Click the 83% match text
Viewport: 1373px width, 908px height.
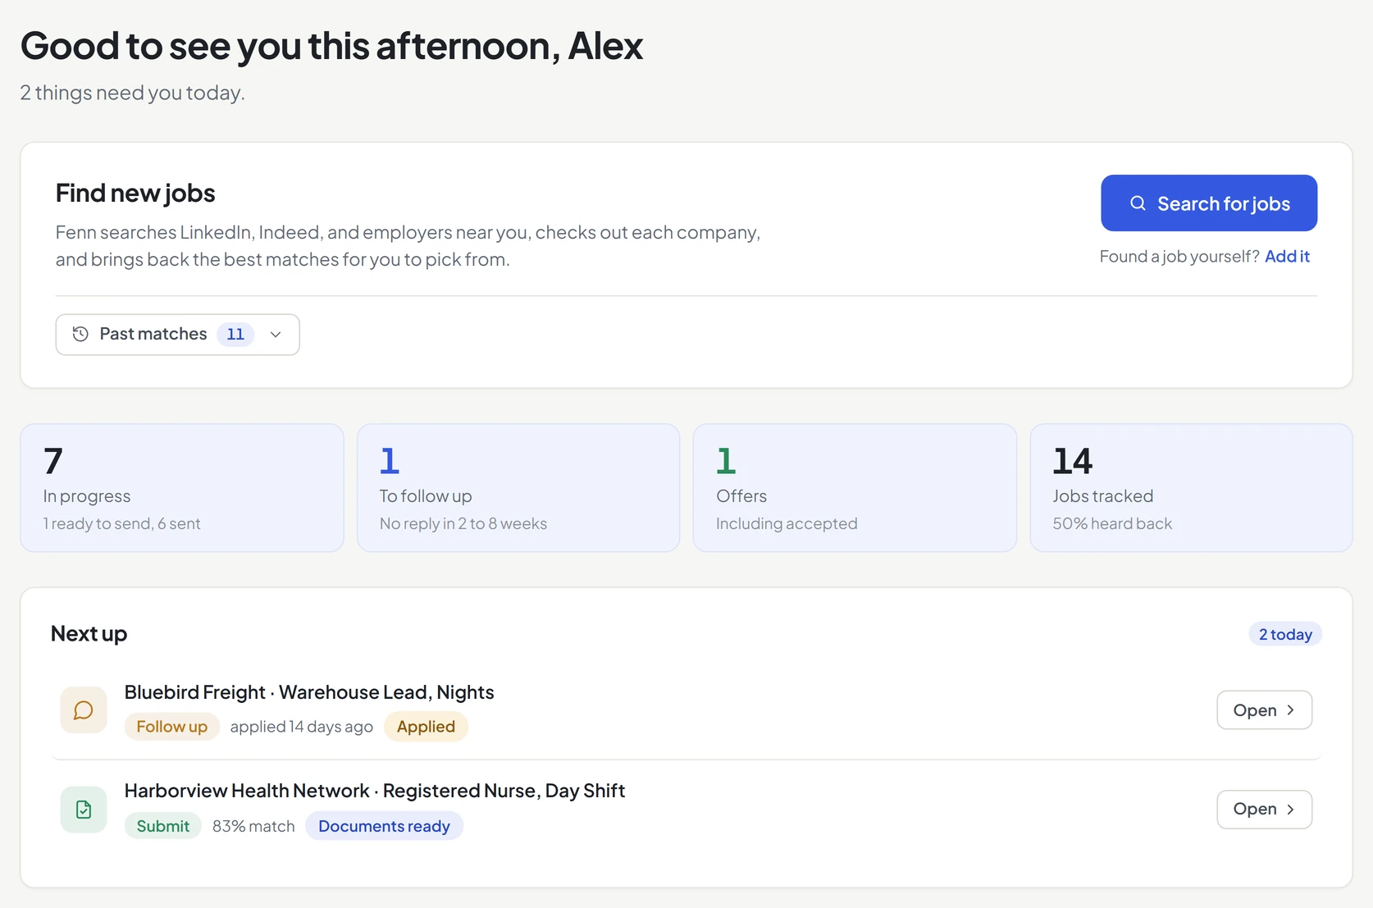[253, 826]
